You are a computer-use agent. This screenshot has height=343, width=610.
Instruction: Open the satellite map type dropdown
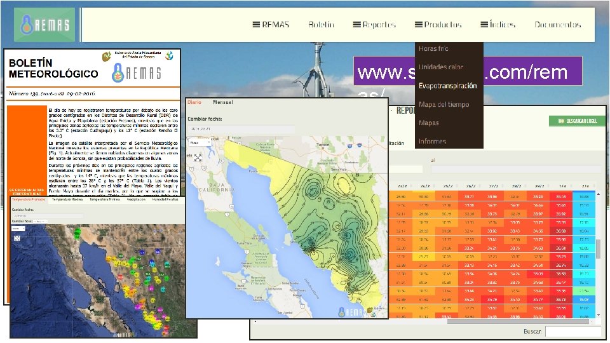18,229
